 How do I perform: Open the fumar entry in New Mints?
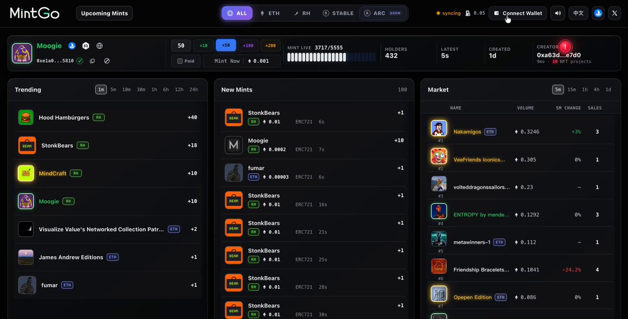(314, 172)
